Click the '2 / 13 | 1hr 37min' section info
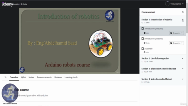188x106 pixels. pyautogui.click(x=147, y=62)
